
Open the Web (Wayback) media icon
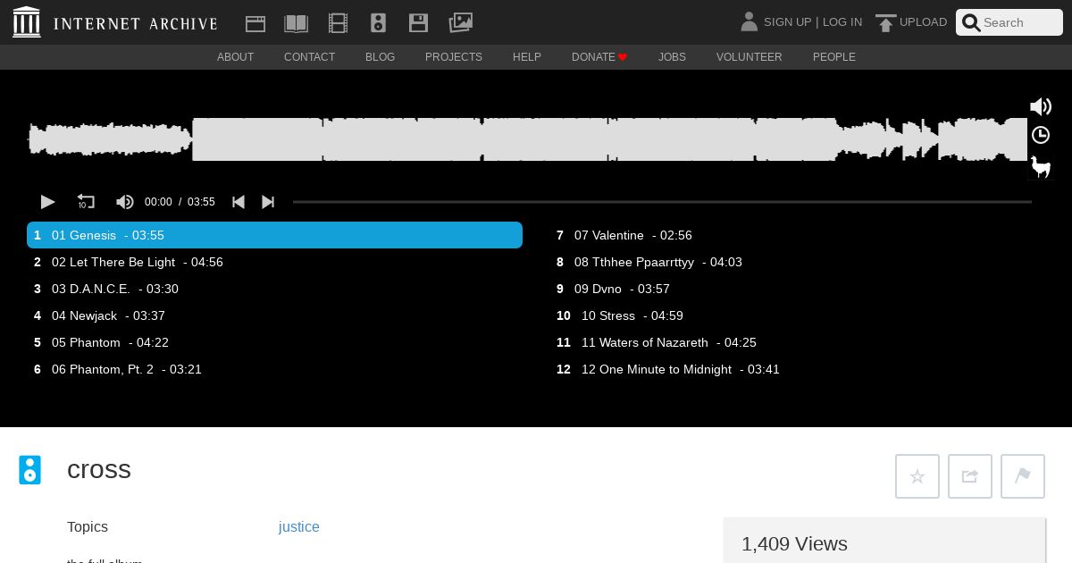pyautogui.click(x=255, y=23)
